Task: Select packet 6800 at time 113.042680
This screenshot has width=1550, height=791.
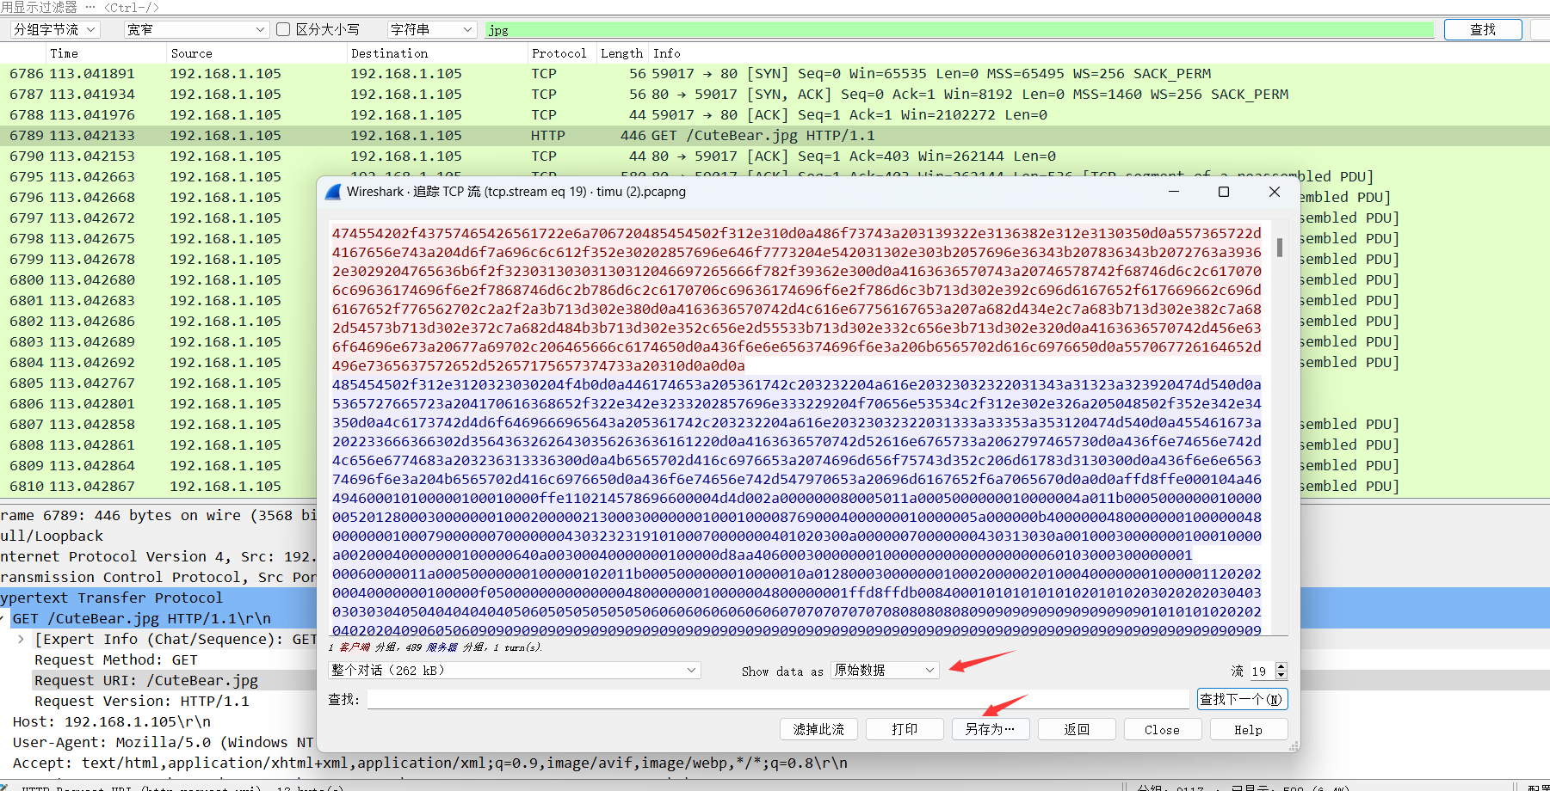Action: [x=158, y=280]
